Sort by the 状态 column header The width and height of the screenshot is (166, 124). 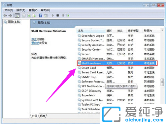click(121, 31)
